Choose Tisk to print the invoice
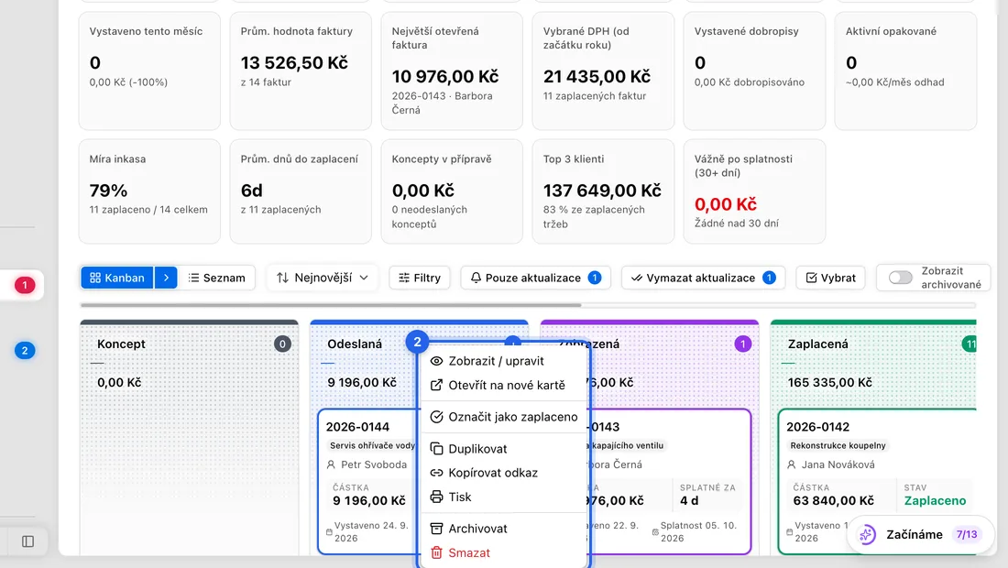Screen dimensions: 1008x568 504,497
